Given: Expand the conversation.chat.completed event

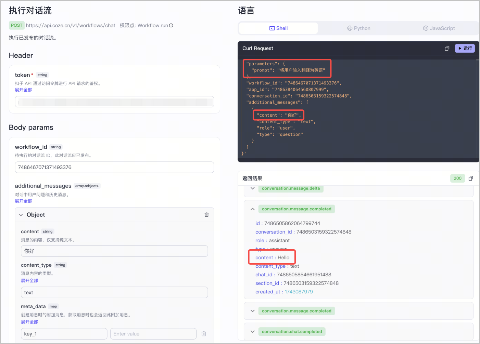Looking at the screenshot, I should 252,332.
